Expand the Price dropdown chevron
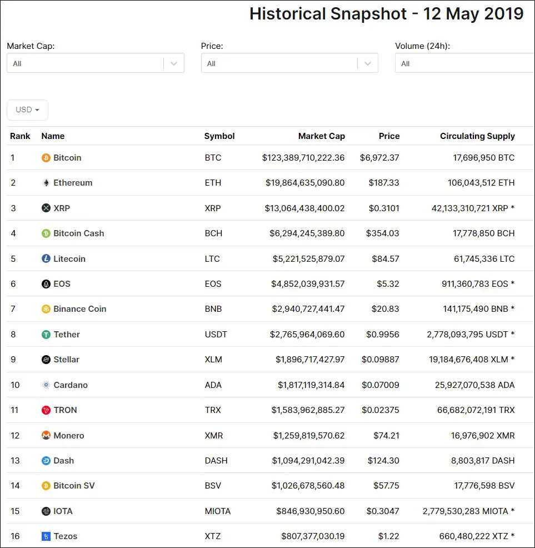The width and height of the screenshot is (535, 548). click(x=368, y=63)
